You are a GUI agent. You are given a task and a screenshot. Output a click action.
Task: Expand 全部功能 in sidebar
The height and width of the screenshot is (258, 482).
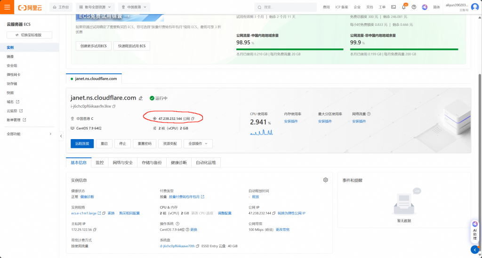point(29,134)
